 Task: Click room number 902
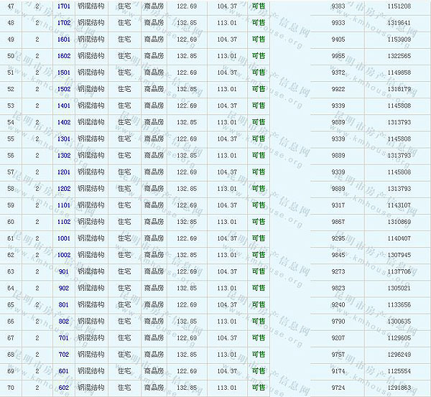coord(64,288)
